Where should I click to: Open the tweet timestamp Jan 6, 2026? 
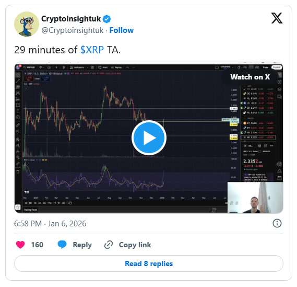[x=50, y=224]
